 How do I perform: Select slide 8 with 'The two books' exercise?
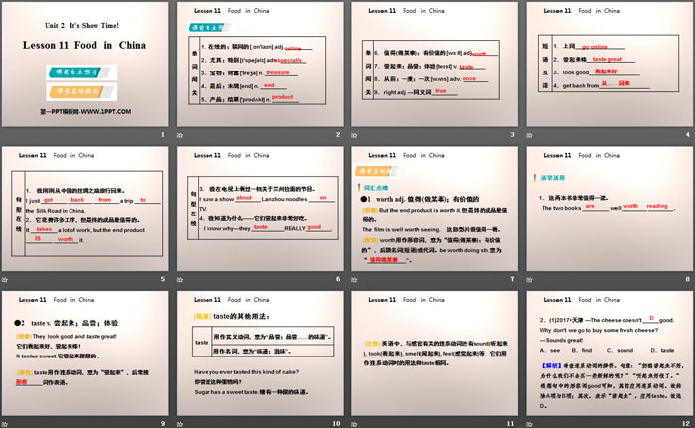(x=607, y=210)
